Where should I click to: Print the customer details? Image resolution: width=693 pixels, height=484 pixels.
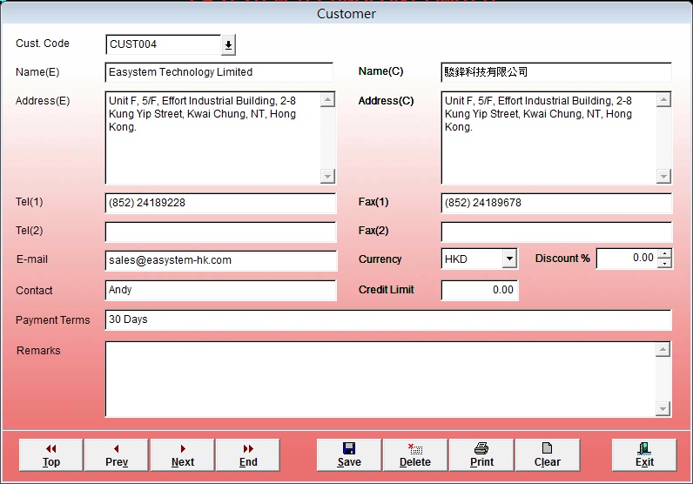(481, 454)
